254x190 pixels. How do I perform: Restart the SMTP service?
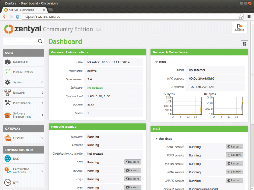[234, 146]
